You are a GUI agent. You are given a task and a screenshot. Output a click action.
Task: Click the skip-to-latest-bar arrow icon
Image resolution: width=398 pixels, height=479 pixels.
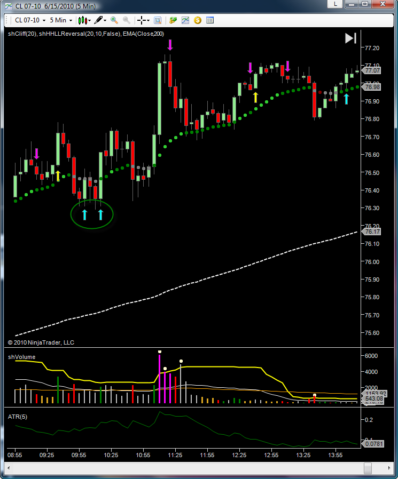(x=350, y=38)
